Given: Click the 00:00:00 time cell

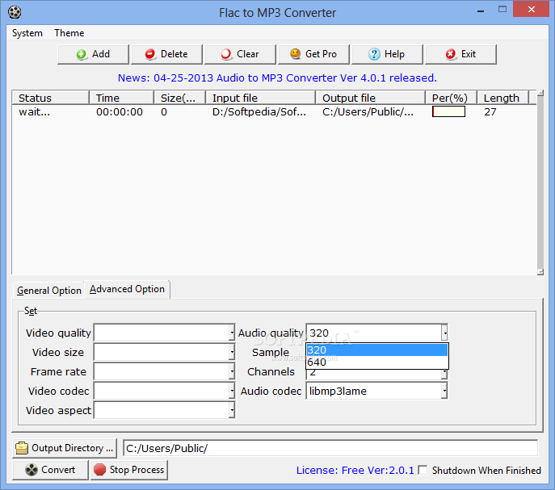Looking at the screenshot, I should tap(120, 111).
